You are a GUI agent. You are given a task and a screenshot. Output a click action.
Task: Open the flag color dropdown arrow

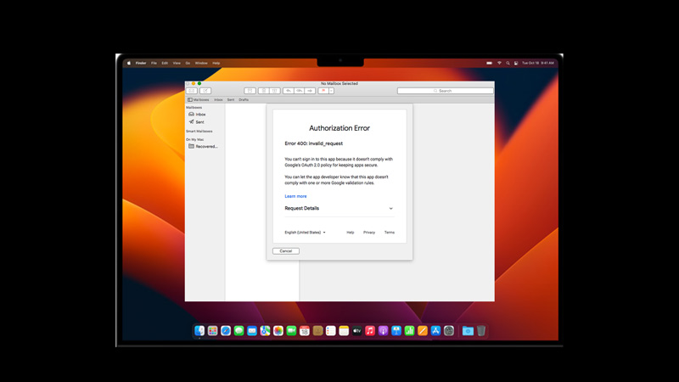[x=331, y=91]
